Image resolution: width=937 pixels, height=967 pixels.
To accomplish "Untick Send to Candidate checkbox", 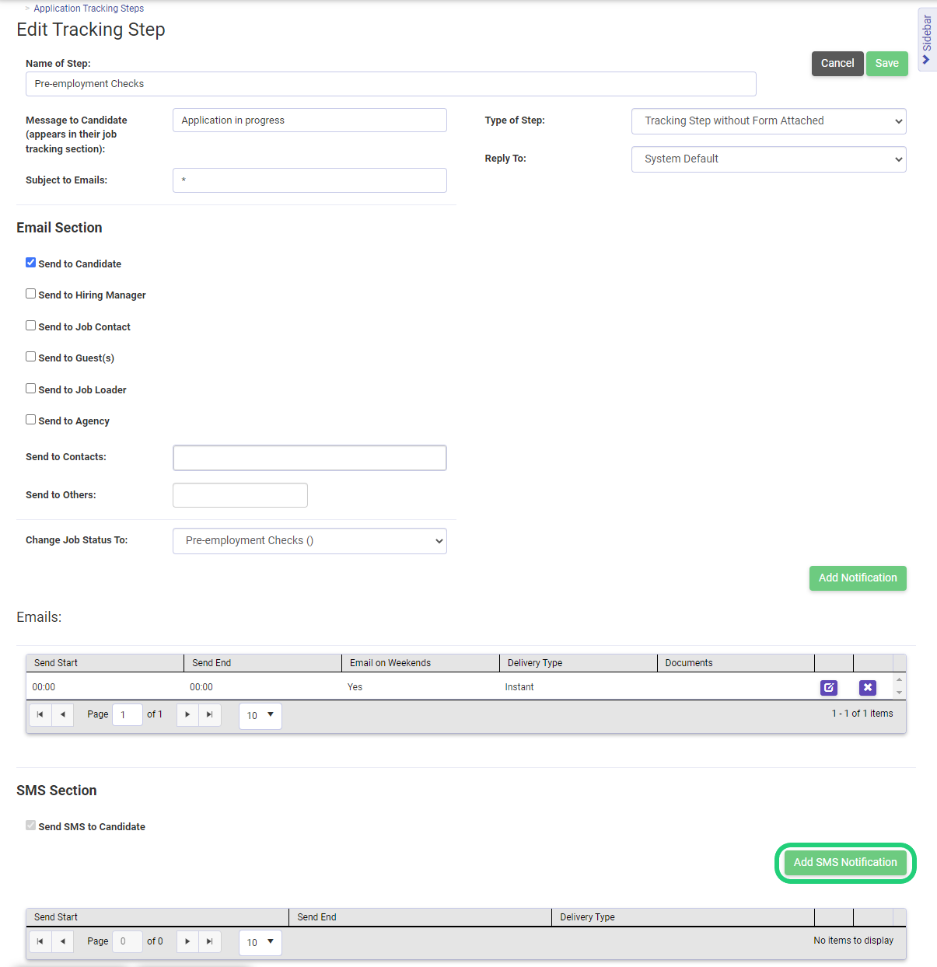I will coord(31,263).
